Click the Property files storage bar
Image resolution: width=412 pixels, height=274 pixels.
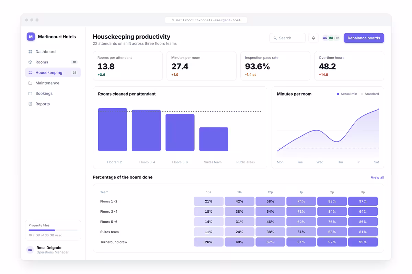(53, 230)
